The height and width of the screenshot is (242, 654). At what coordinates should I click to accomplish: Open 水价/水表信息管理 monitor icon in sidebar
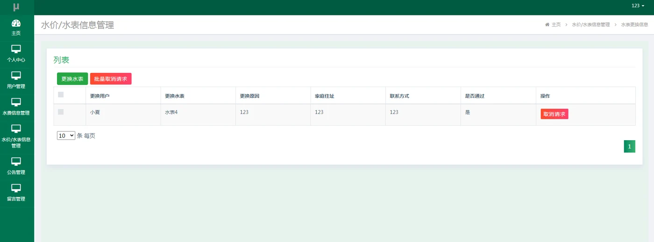coord(16,128)
